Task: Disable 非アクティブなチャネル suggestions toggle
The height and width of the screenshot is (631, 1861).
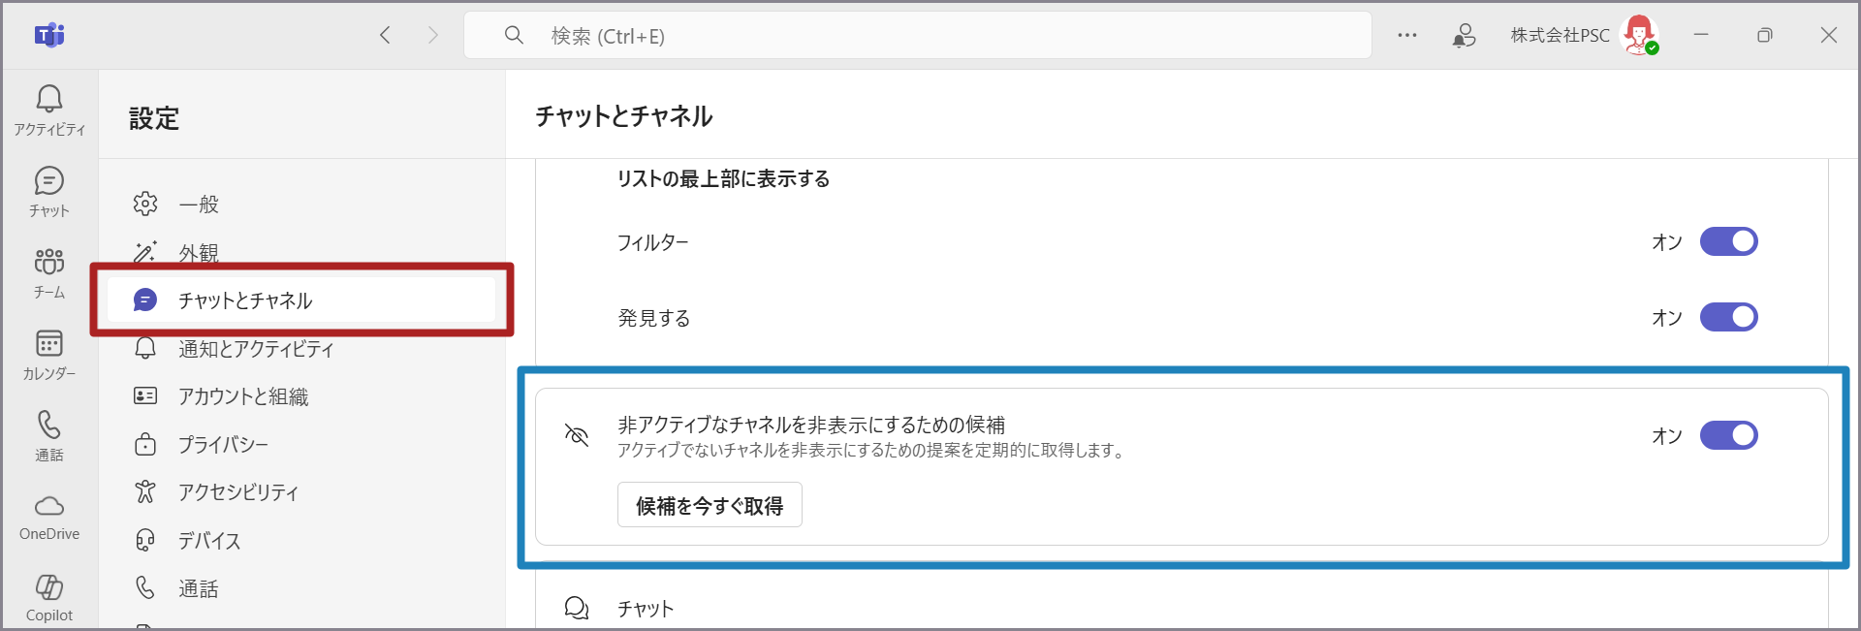Action: [x=1728, y=435]
